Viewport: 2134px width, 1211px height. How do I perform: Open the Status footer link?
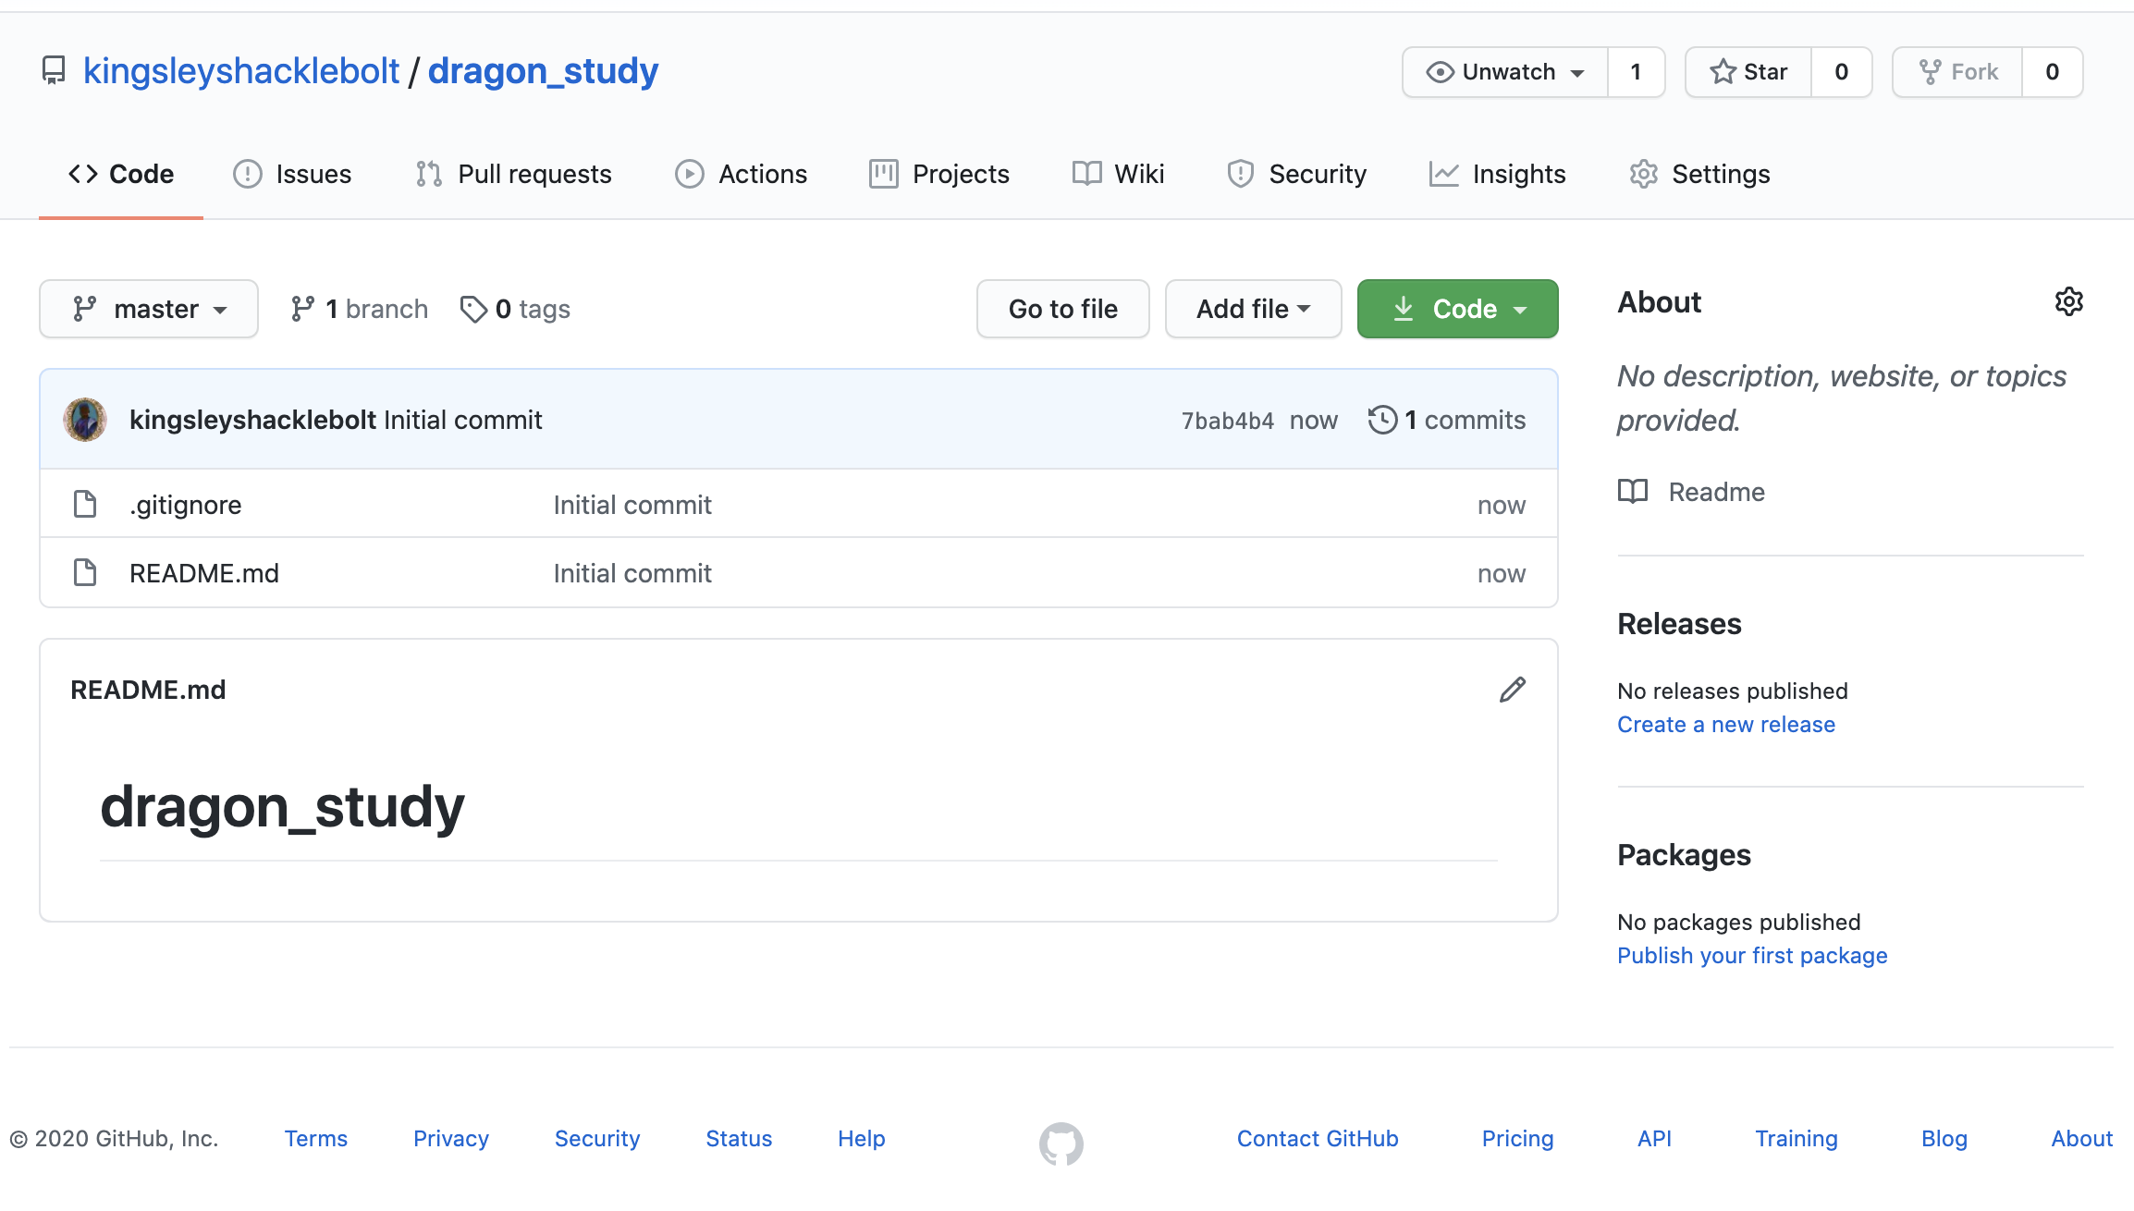tap(739, 1139)
